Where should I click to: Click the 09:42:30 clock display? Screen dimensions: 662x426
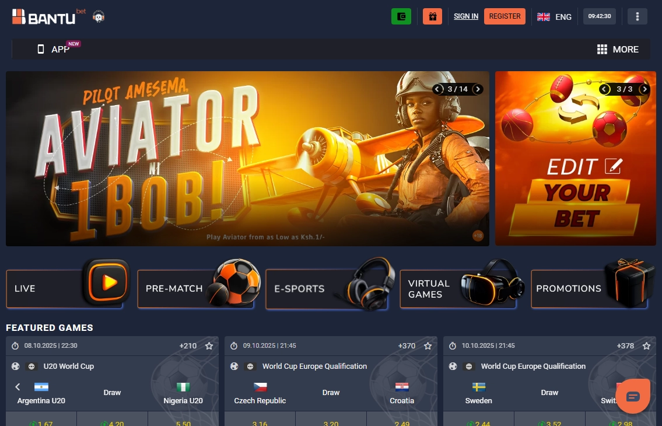click(x=600, y=16)
